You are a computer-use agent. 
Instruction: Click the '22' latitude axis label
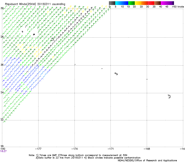click(2, 119)
